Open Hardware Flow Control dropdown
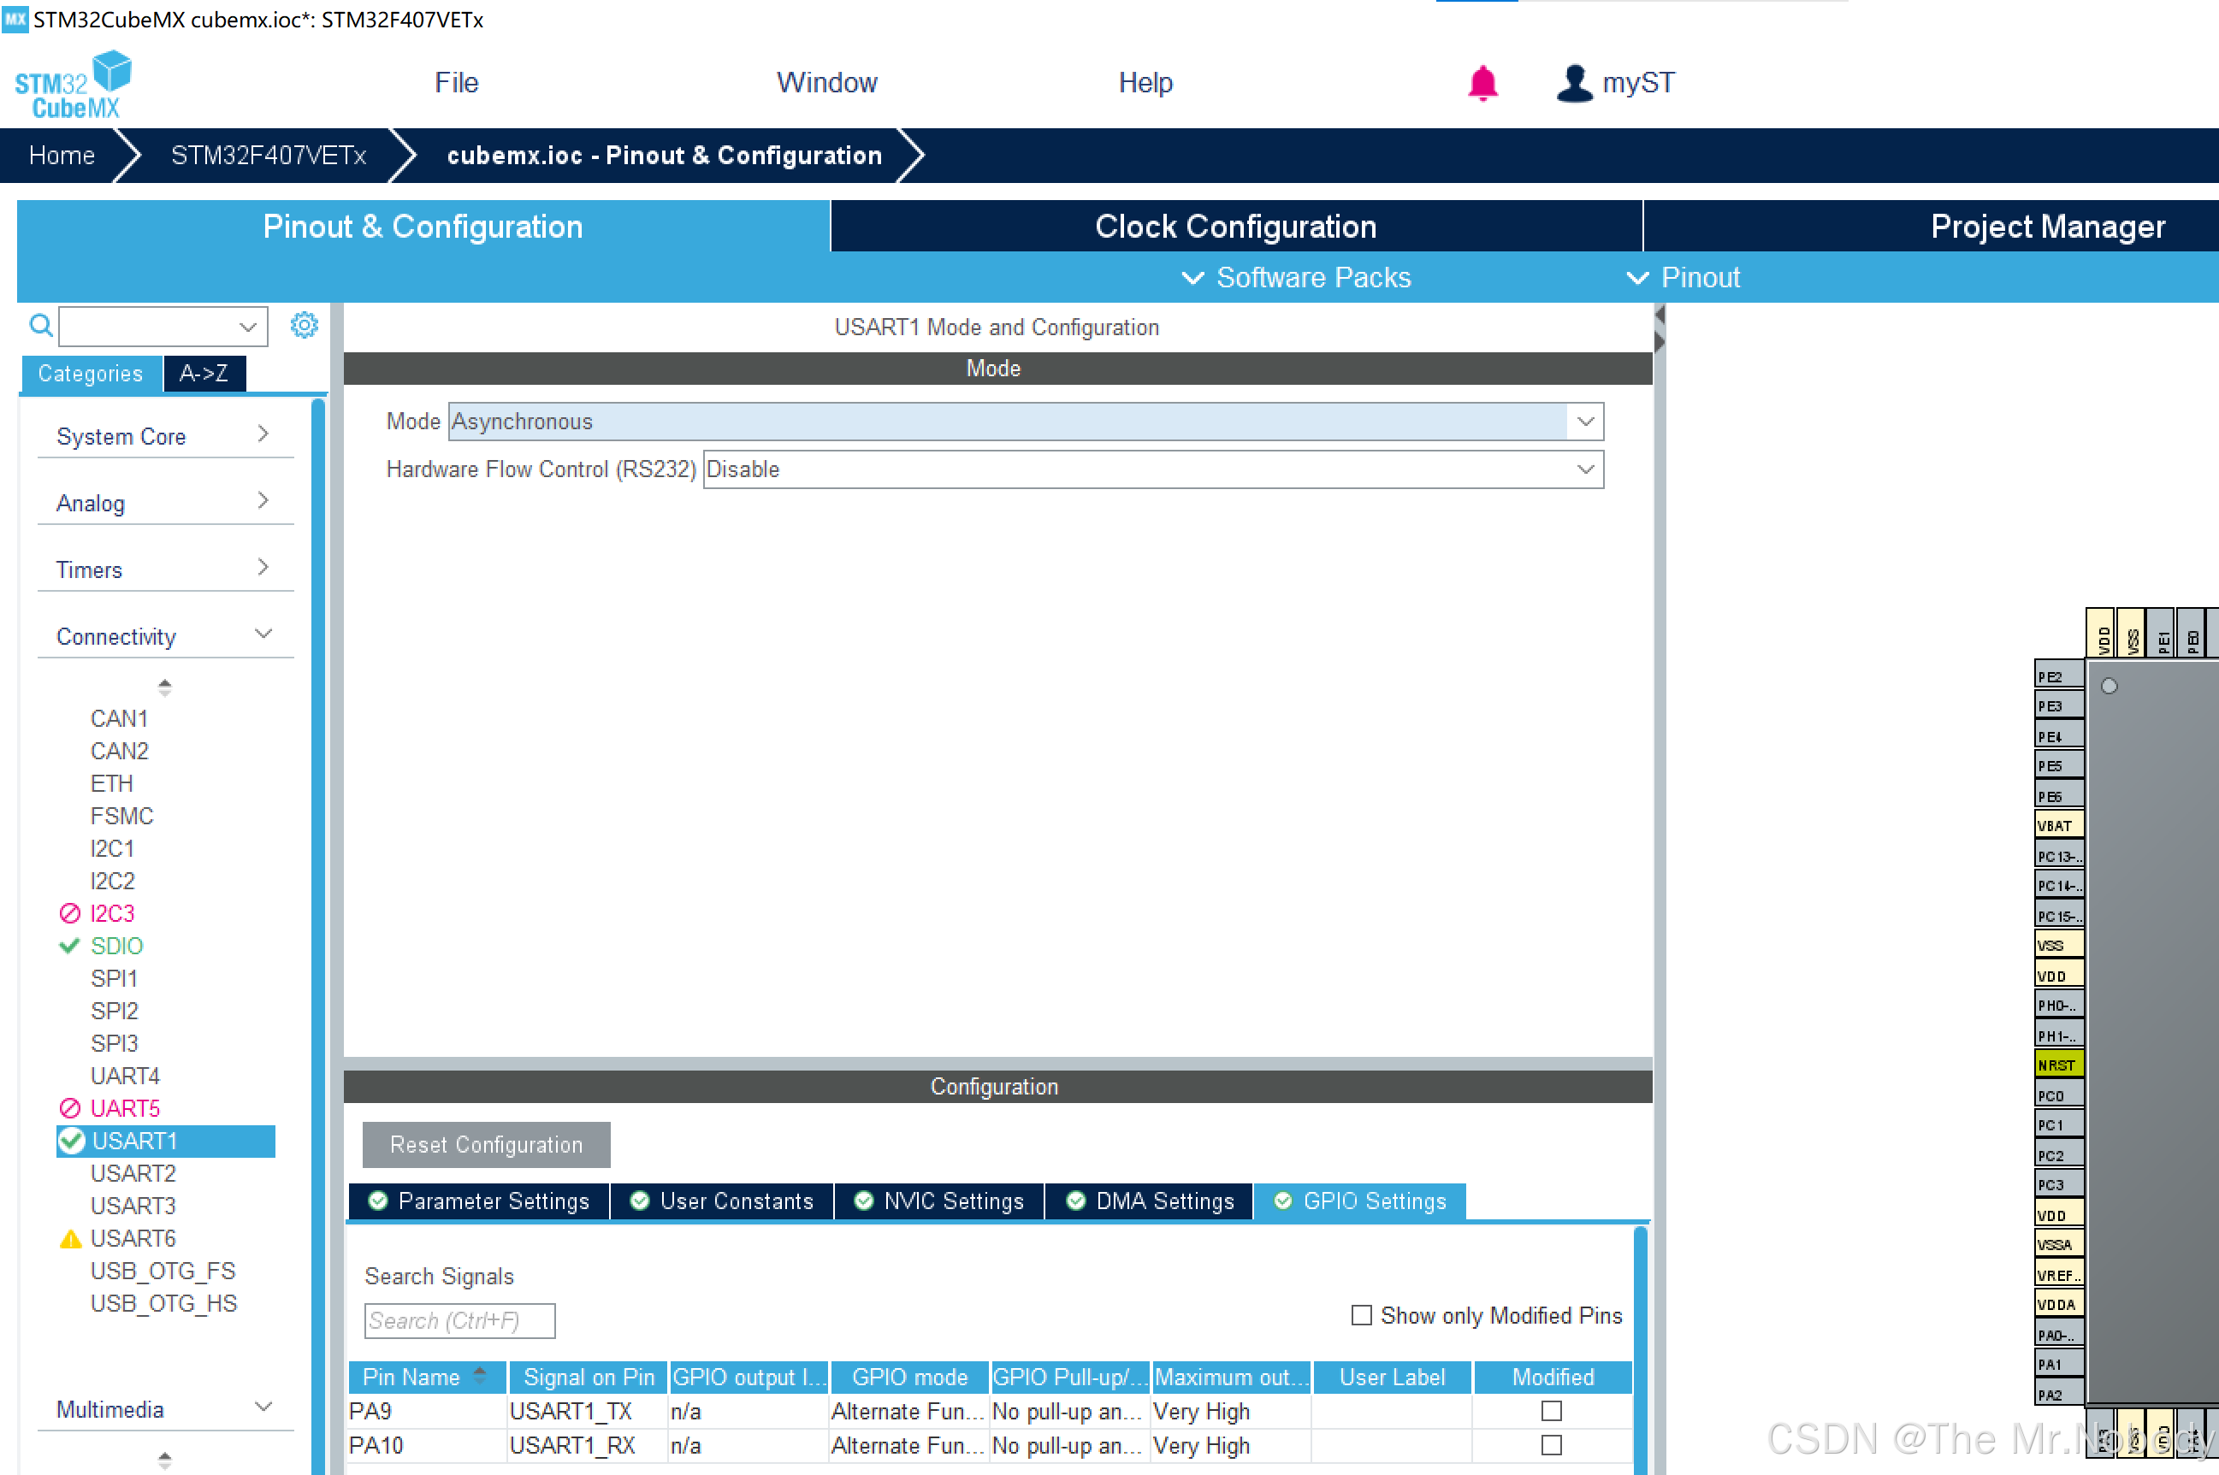This screenshot has width=2219, height=1475. (x=1585, y=469)
